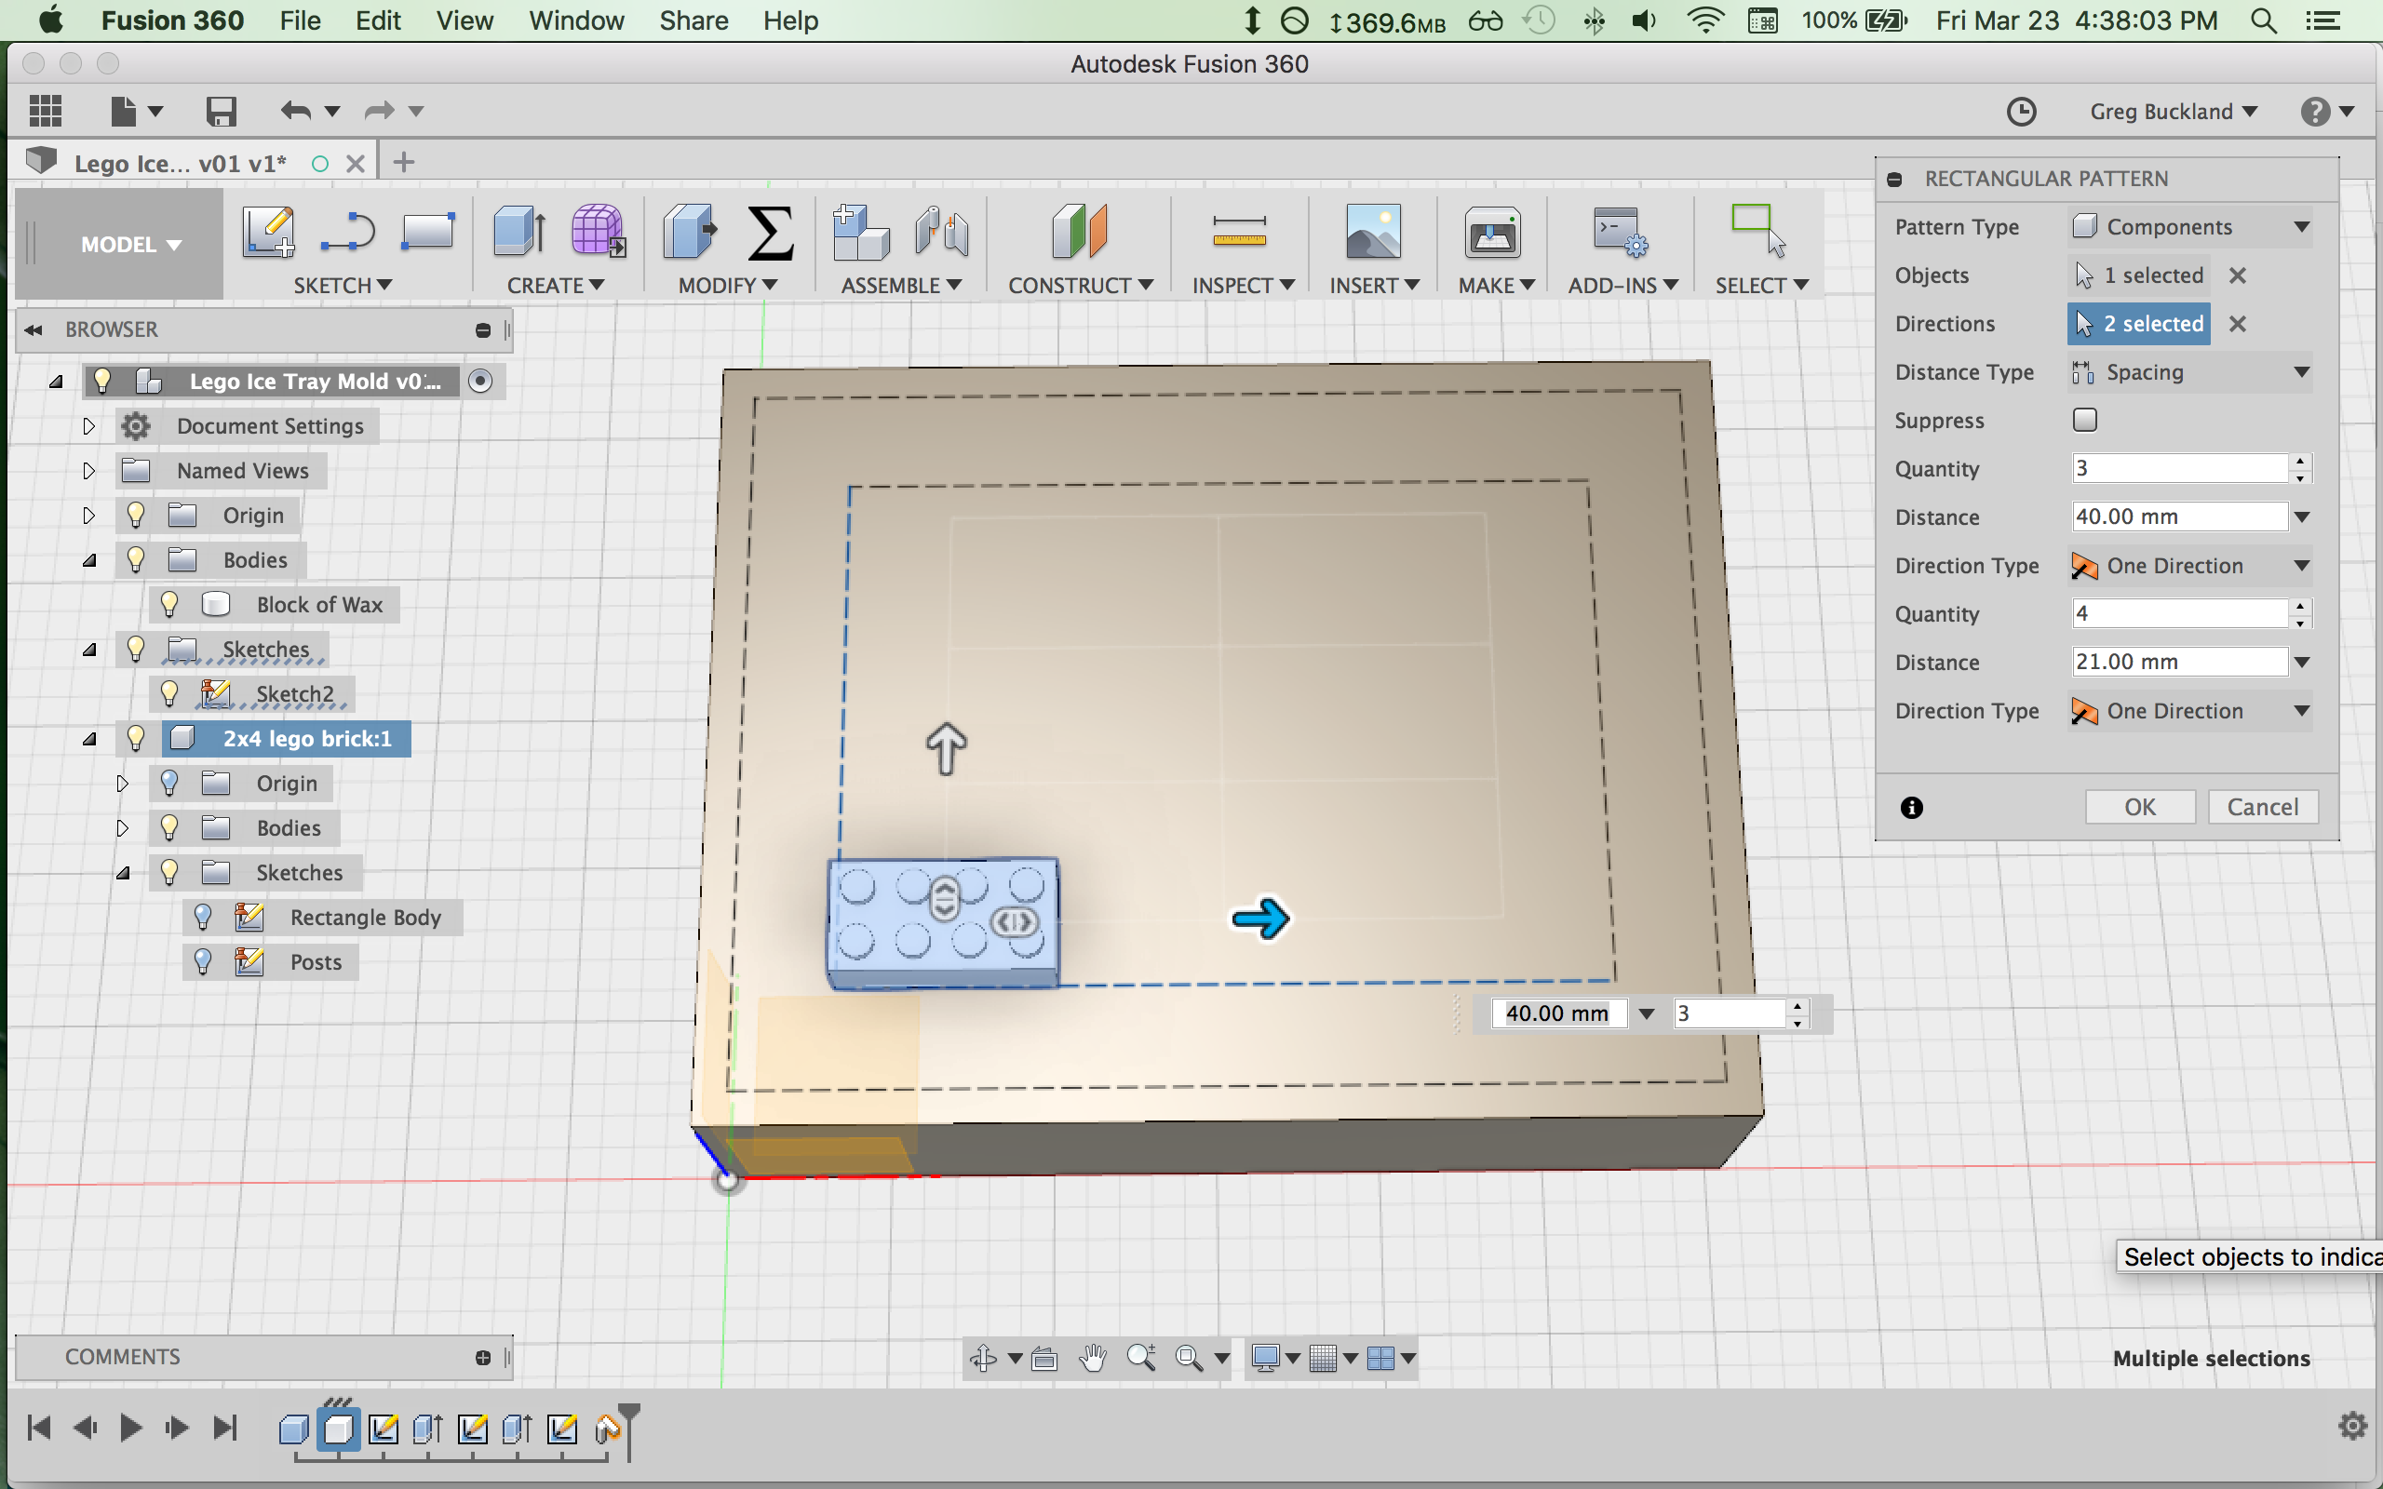2383x1489 pixels.
Task: Select the Joint assemble icon
Action: [x=941, y=233]
